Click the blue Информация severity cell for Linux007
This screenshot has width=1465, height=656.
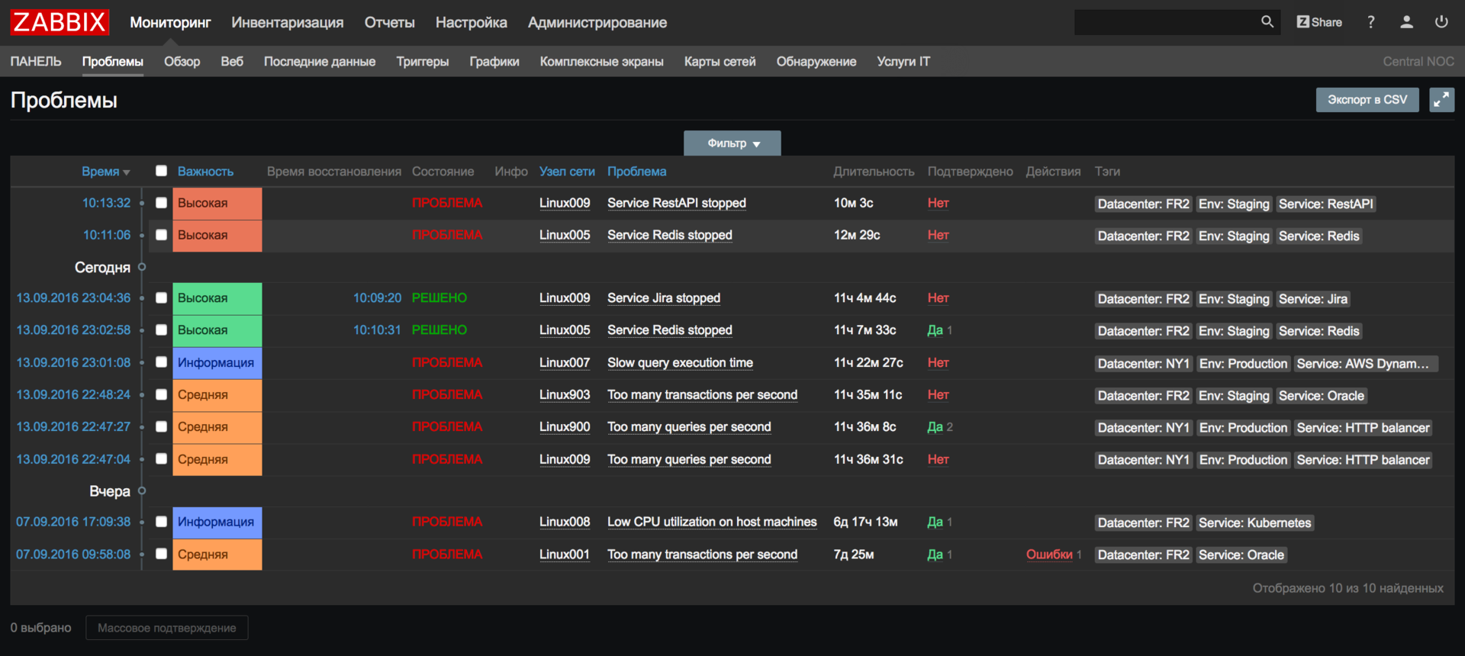(217, 363)
